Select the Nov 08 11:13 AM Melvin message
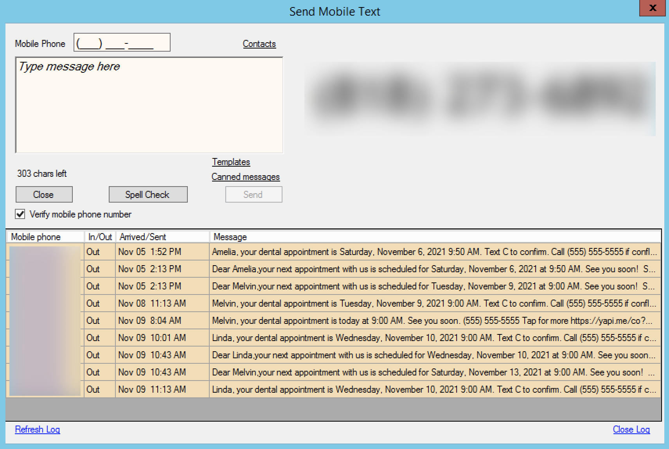This screenshot has height=449, width=669. pos(434,304)
